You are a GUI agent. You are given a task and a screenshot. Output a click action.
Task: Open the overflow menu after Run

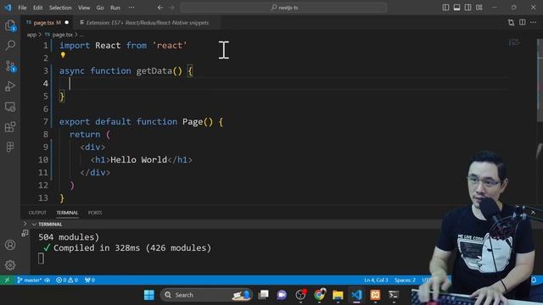click(x=132, y=8)
